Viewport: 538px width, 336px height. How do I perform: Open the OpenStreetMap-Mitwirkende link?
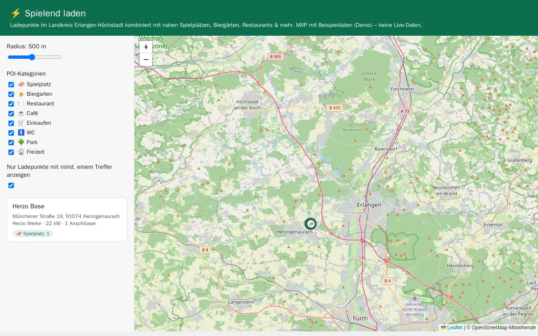[504, 328]
